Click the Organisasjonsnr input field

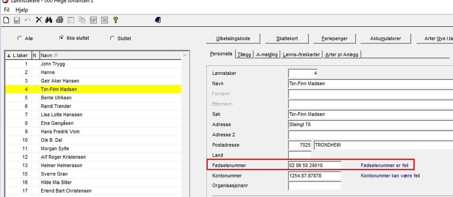tap(315, 186)
